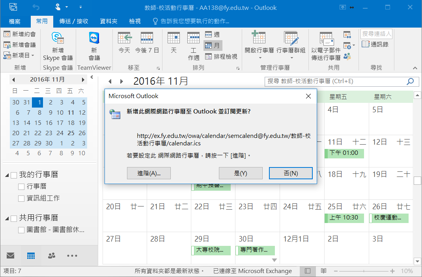
Task: Open the Address Book
Action: (x=375, y=45)
